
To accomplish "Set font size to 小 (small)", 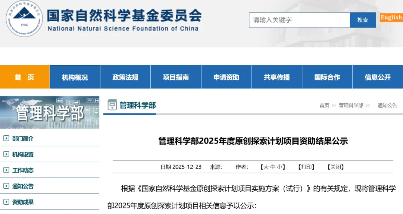I will click(x=279, y=167).
